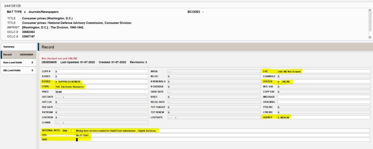Open the Bib-Level Holds tab
373x149 pixels.
click(18, 70)
